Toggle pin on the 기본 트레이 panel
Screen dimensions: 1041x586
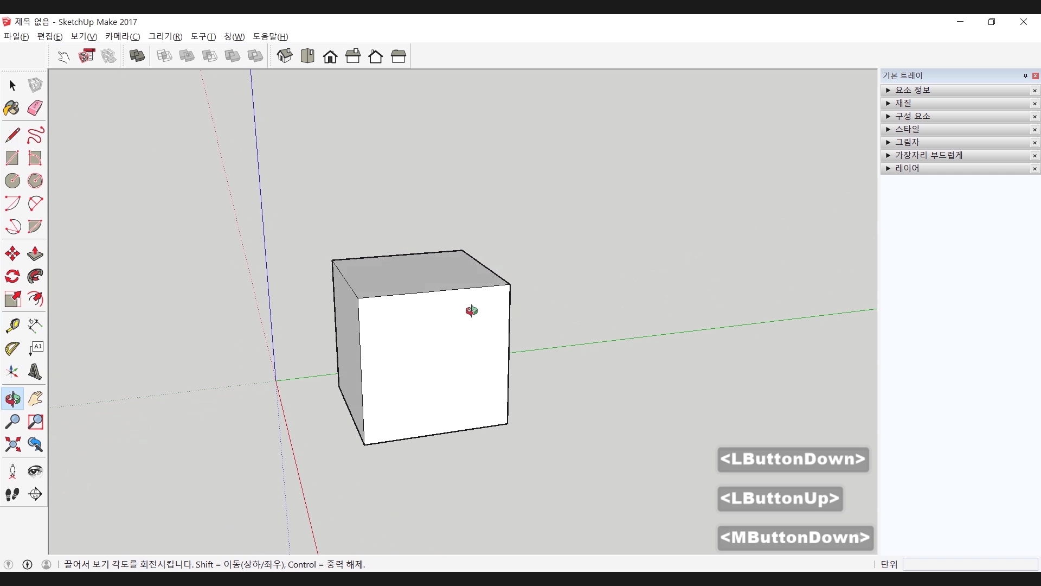tap(1025, 76)
